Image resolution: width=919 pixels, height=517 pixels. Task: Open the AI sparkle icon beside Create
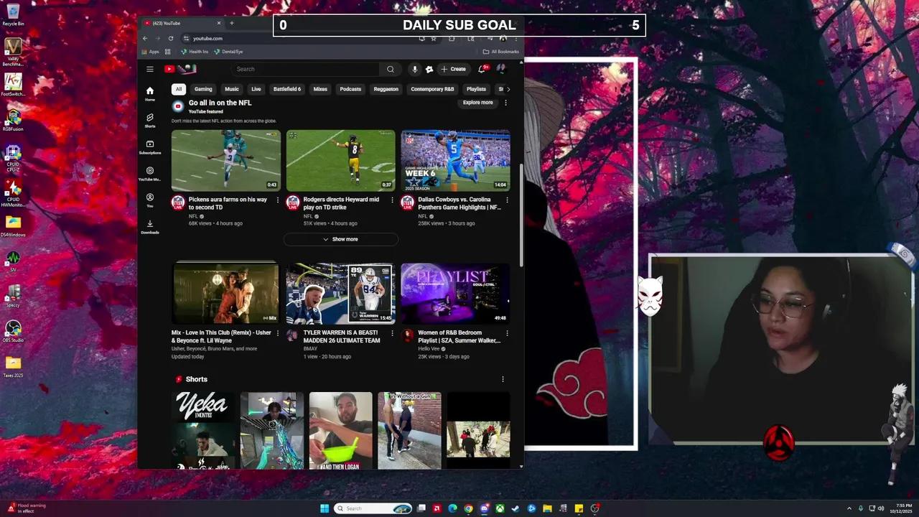(429, 69)
